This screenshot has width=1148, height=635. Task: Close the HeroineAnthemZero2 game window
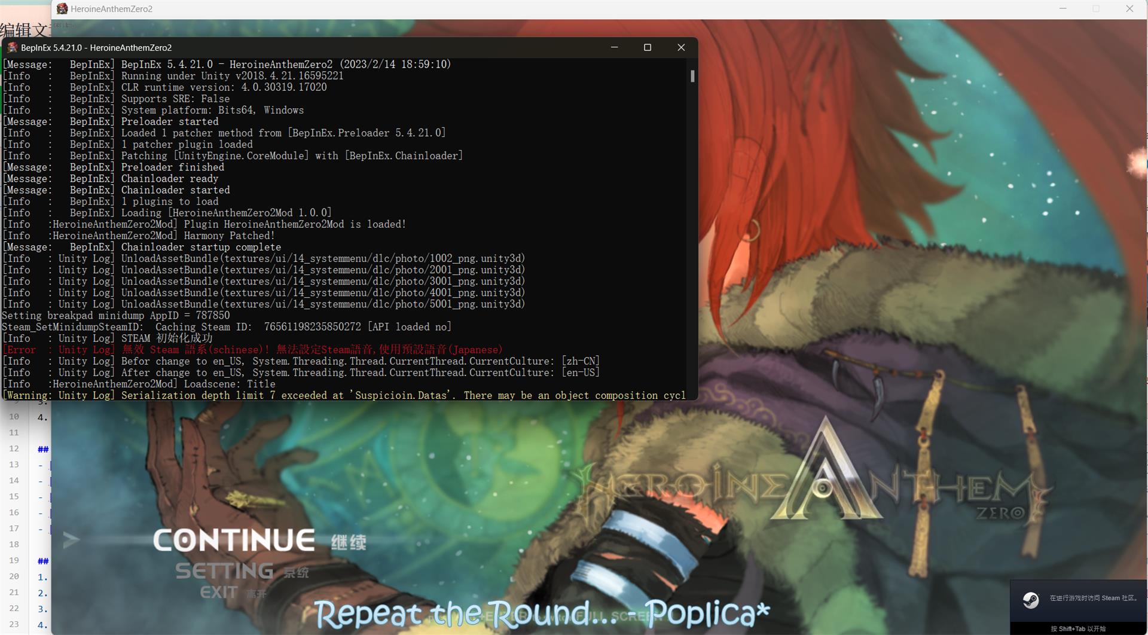(1129, 9)
